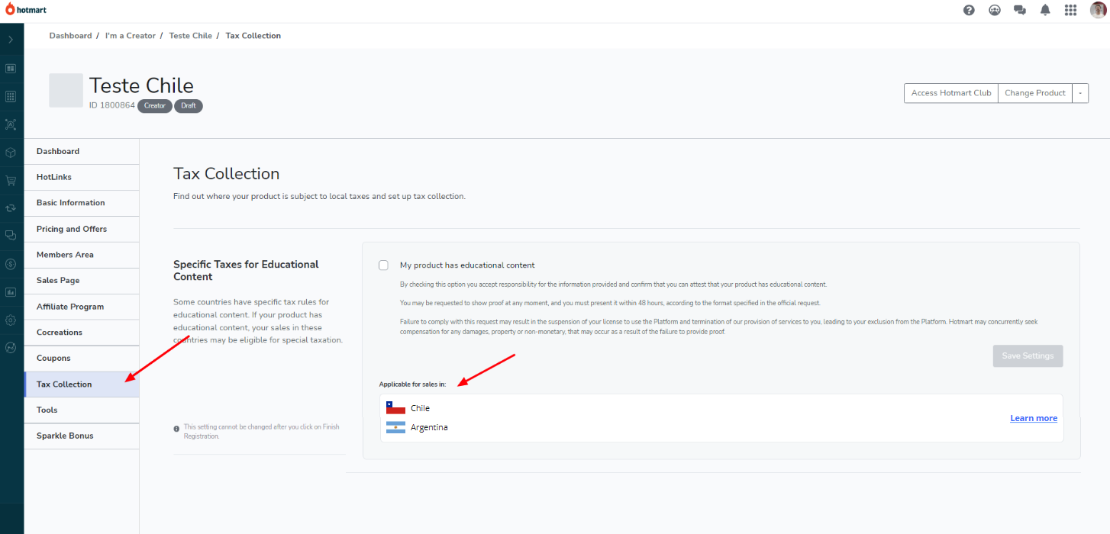Check 'My product has educational content'

pyautogui.click(x=383, y=265)
